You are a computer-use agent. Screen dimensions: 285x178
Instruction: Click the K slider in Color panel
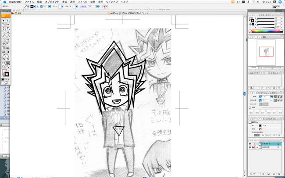(x=265, y=27)
